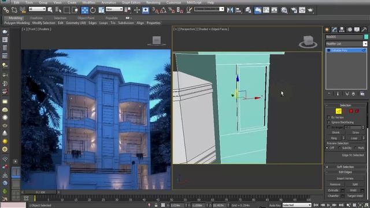Click Select by Name icon
Screen dimensions: 370x208
pos(58,10)
